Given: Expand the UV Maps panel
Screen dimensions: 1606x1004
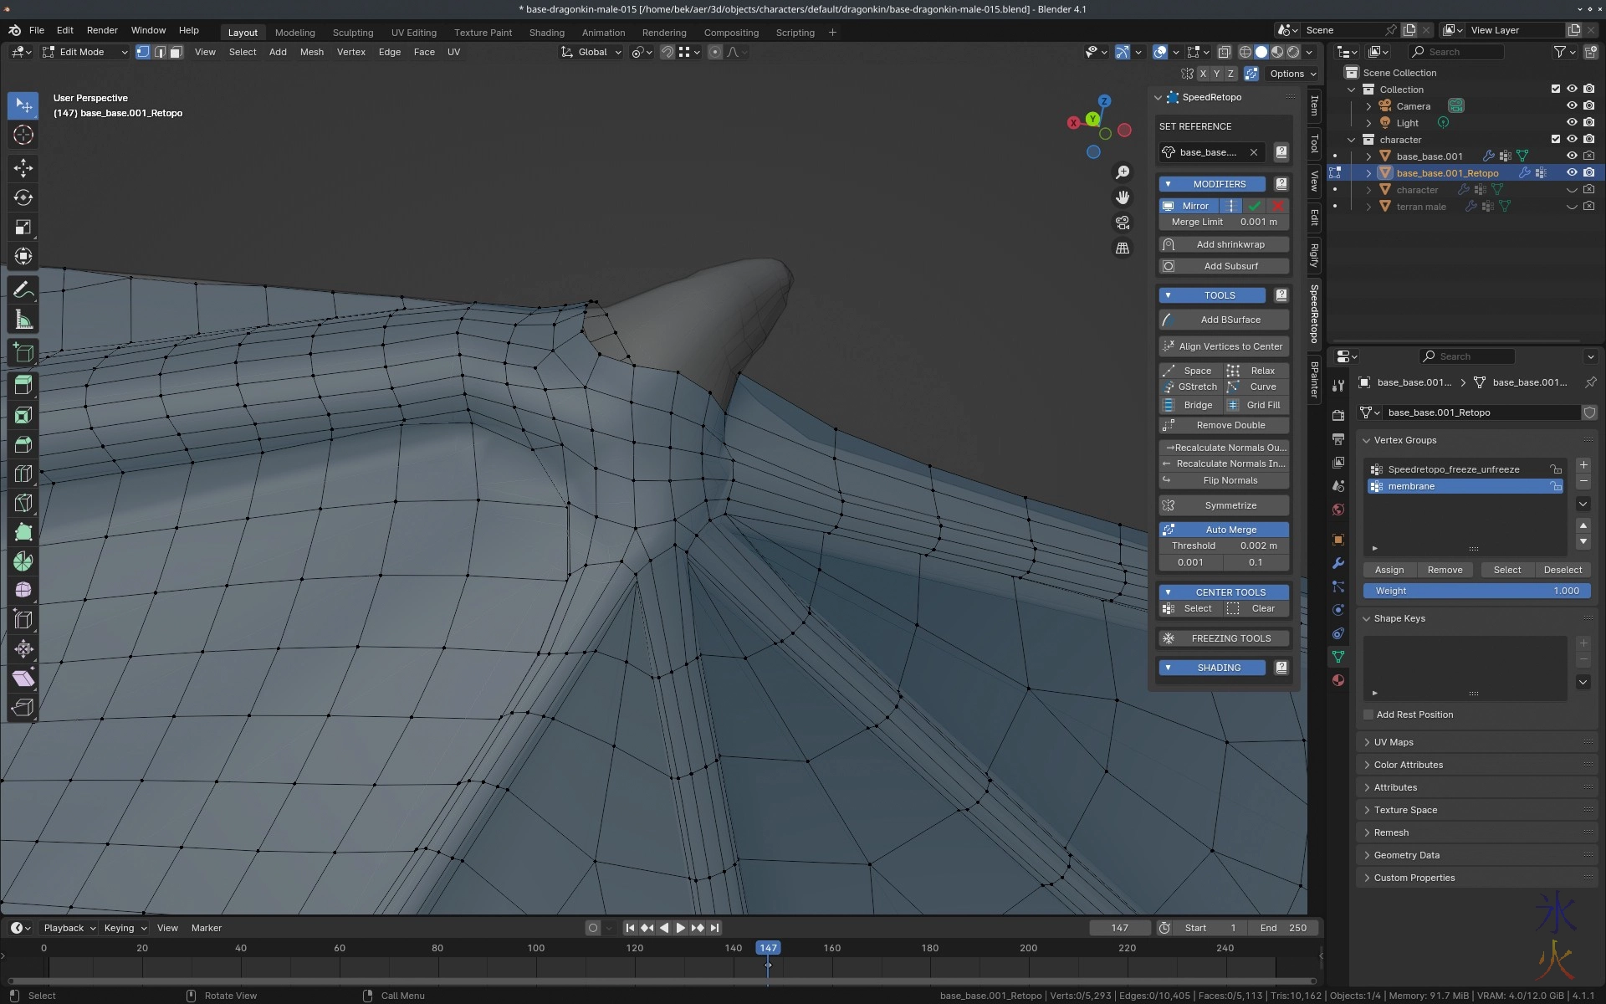Looking at the screenshot, I should pyautogui.click(x=1394, y=742).
